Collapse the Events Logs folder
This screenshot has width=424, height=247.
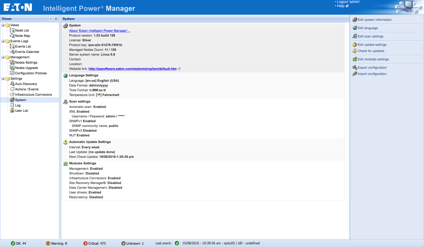click(3, 41)
